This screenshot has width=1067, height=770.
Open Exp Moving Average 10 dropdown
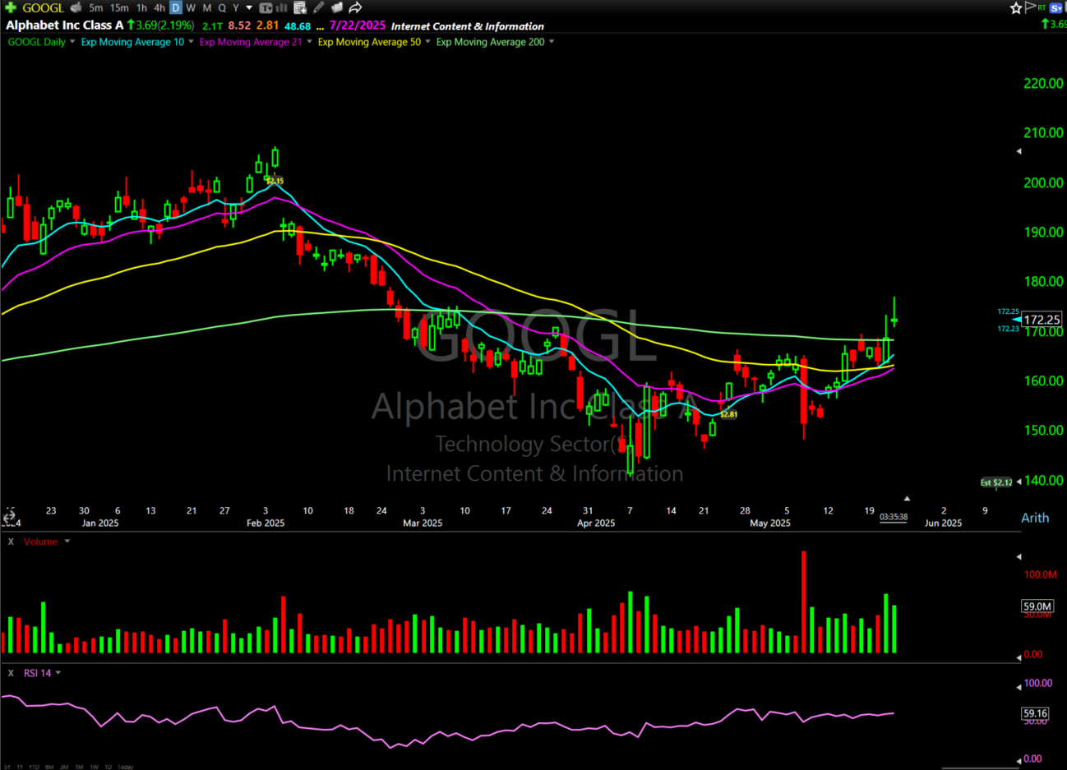[191, 42]
